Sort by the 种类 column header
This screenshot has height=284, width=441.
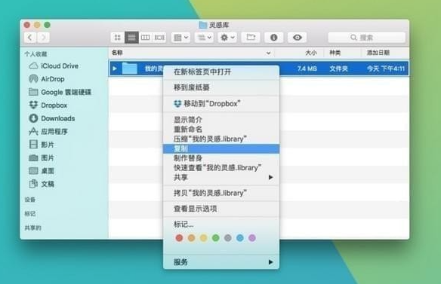(x=335, y=53)
